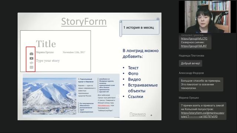Click the chat name Надежда Платонова
Screen dimensions: 237x133
[191, 56]
